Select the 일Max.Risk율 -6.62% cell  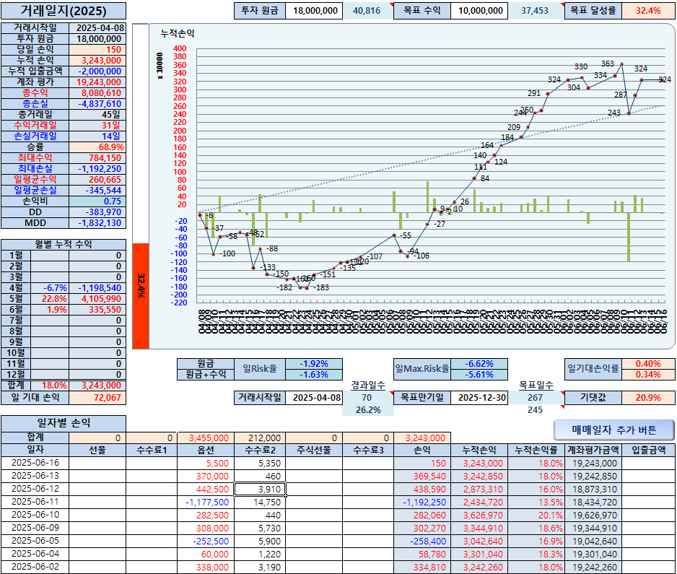479,364
